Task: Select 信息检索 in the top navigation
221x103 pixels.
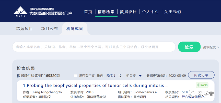Action: tap(106, 12)
